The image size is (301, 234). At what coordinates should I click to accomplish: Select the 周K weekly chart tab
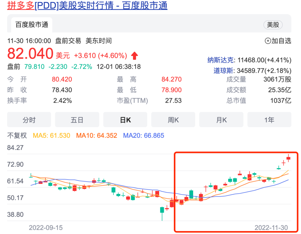[x=173, y=119]
